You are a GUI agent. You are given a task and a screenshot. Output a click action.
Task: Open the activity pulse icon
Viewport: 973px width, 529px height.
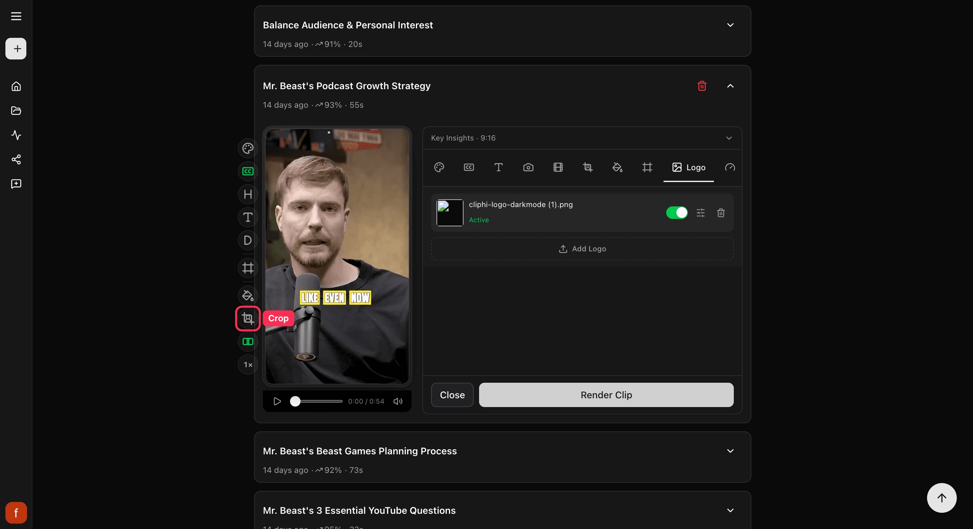16,135
